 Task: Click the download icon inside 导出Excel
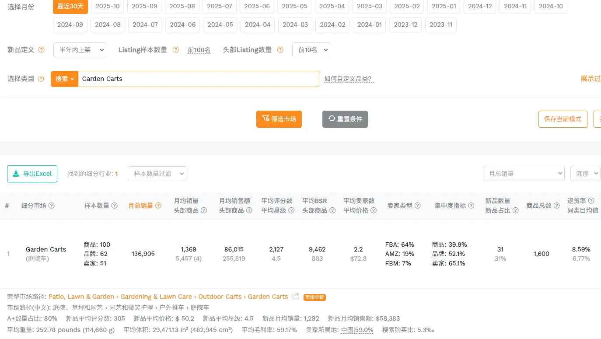pyautogui.click(x=16, y=174)
